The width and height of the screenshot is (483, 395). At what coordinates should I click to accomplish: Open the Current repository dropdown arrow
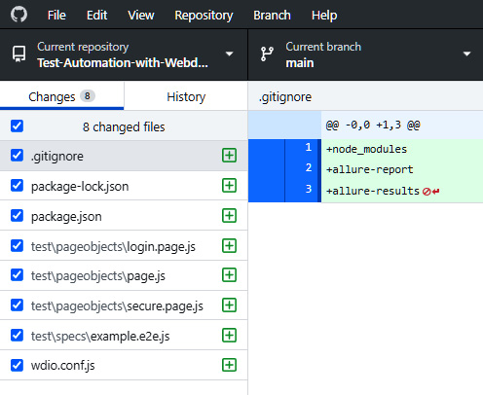tap(230, 54)
